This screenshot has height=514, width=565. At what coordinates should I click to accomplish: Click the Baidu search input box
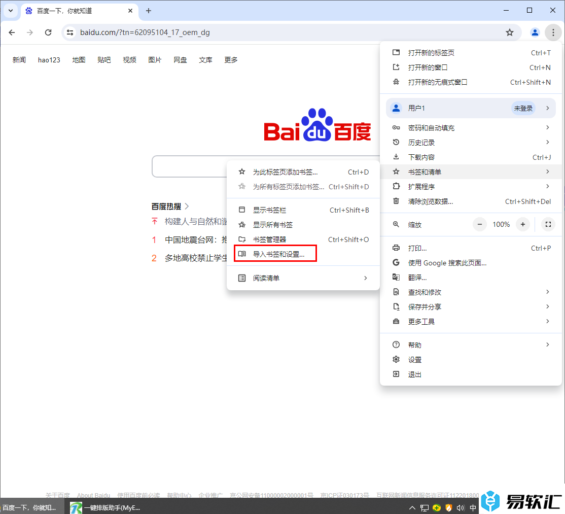coord(189,166)
